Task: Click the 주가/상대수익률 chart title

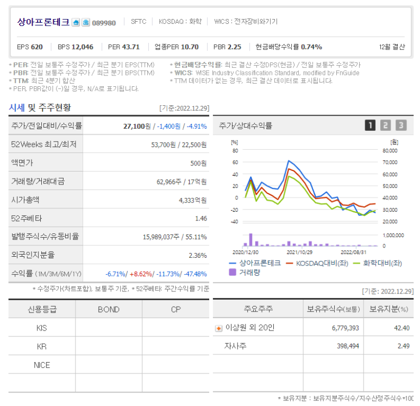Action: click(246, 125)
